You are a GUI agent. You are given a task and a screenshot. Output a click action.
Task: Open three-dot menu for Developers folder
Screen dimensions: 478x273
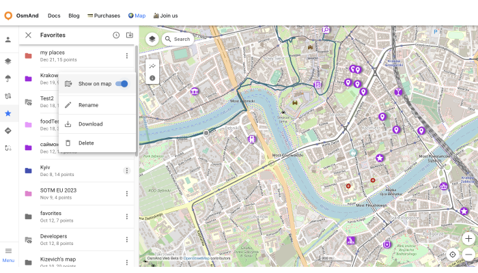[x=126, y=239]
